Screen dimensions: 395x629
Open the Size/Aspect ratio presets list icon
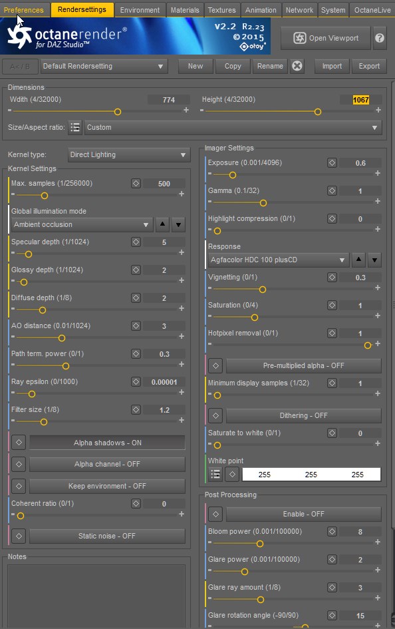75,128
